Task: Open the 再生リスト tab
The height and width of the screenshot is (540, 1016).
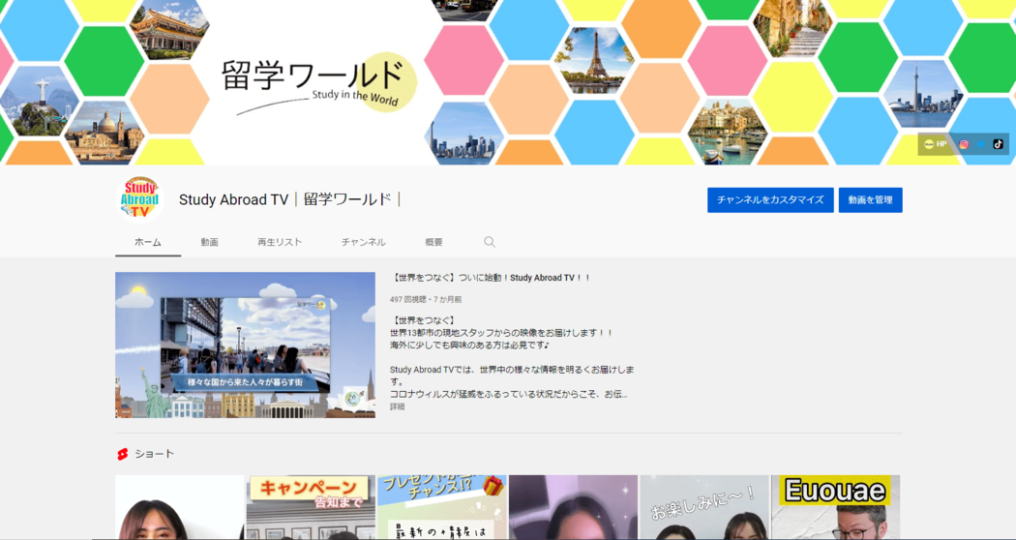Action: (x=280, y=242)
